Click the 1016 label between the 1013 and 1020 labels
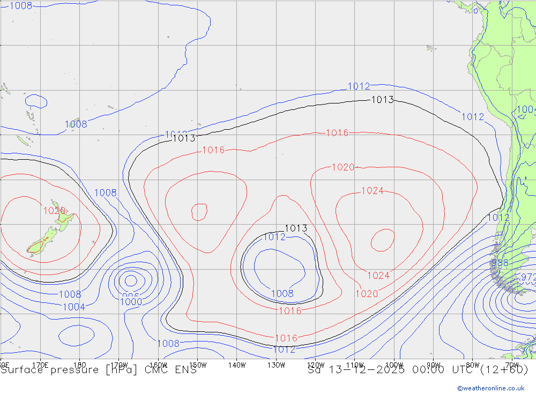536x393 pixels. pos(337,133)
